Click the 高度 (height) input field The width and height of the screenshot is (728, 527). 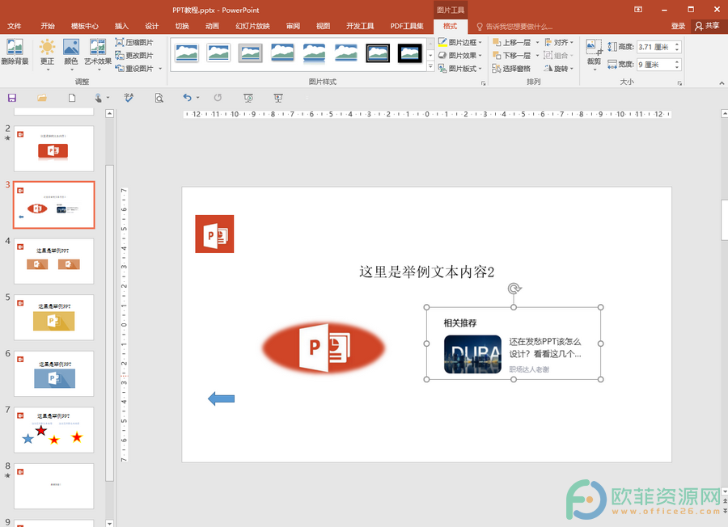click(x=655, y=47)
